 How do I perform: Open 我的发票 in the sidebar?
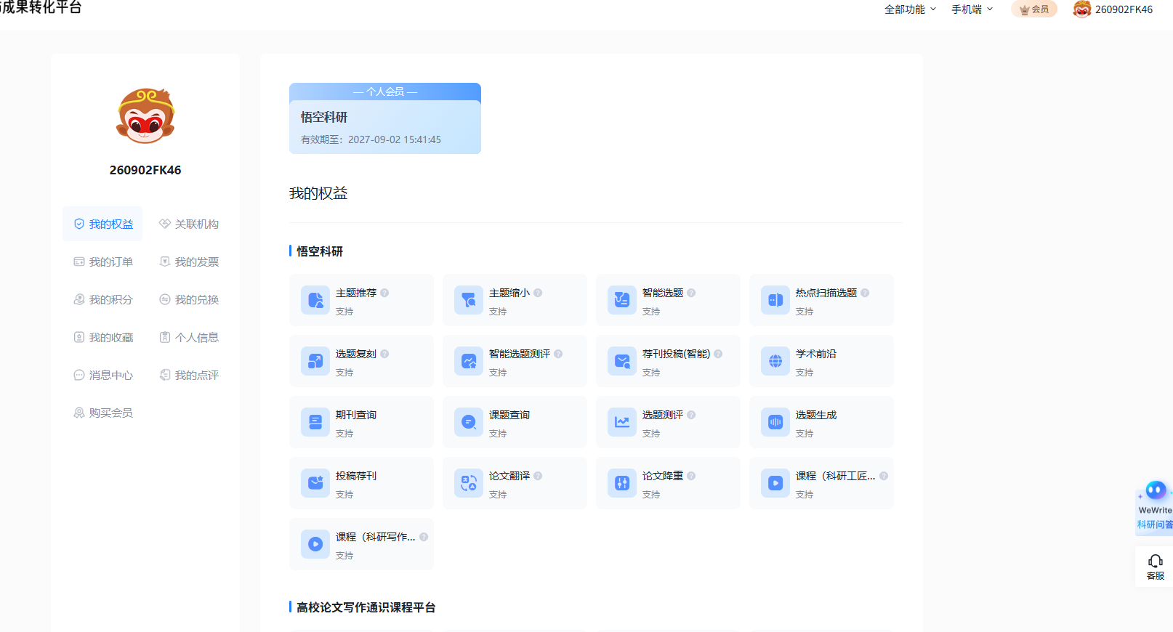[189, 262]
